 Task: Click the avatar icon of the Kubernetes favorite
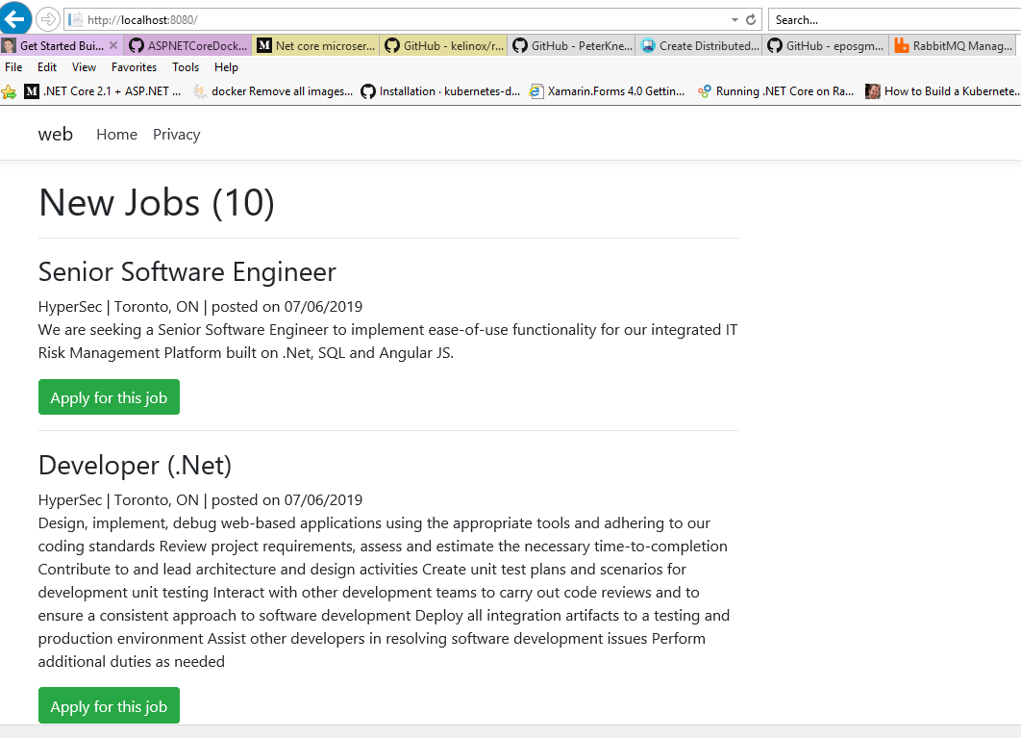(x=873, y=91)
